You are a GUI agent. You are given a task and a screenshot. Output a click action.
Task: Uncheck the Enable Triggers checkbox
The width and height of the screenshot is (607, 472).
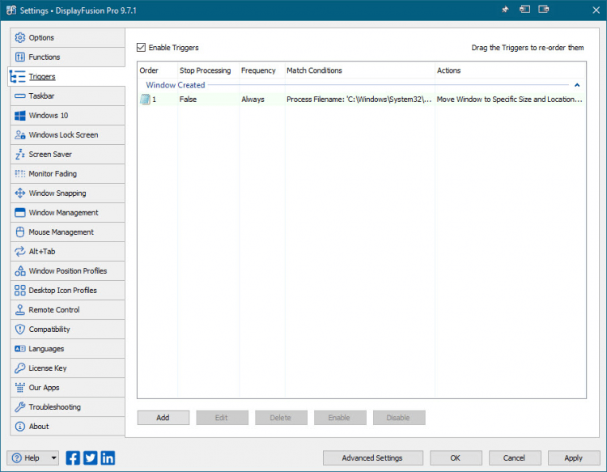pyautogui.click(x=142, y=48)
